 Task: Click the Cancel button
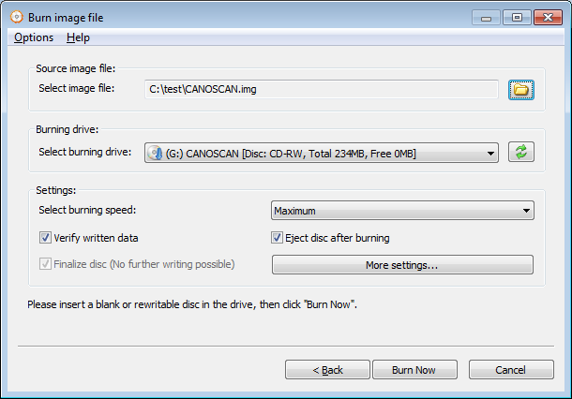coord(511,370)
